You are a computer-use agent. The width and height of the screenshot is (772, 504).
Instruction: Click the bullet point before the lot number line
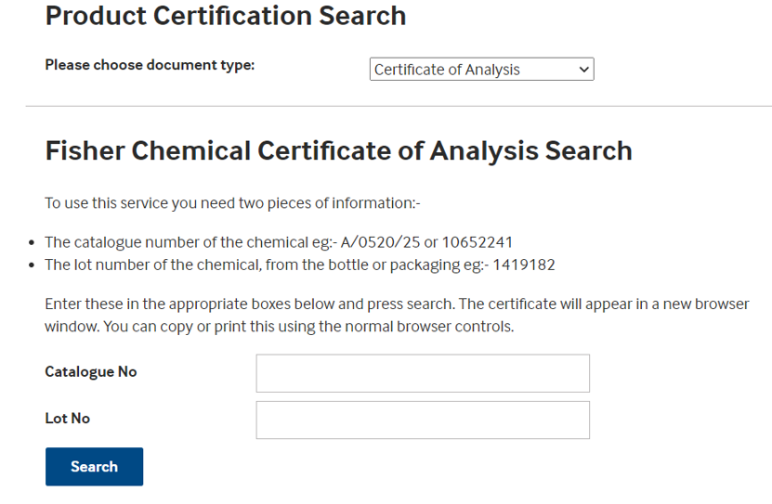tap(33, 265)
